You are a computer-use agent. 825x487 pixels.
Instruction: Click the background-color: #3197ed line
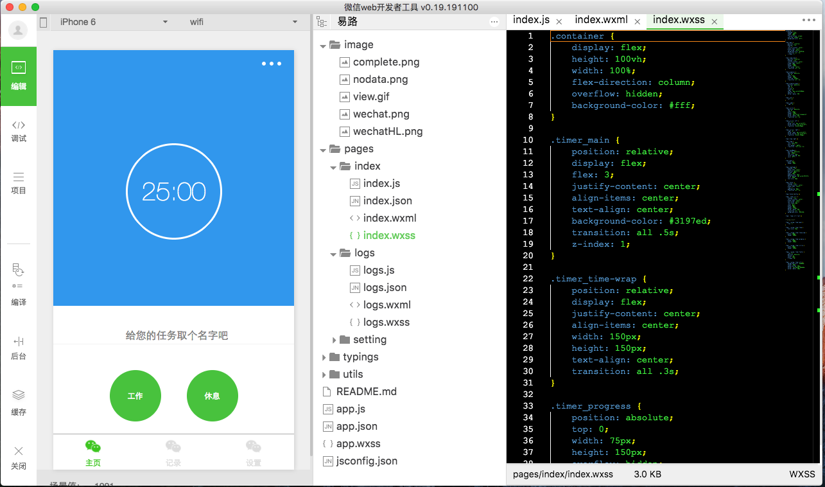pos(641,221)
